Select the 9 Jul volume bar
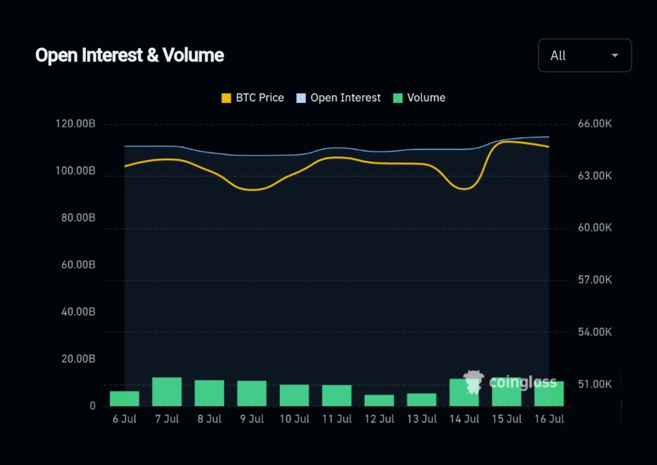 tap(252, 393)
